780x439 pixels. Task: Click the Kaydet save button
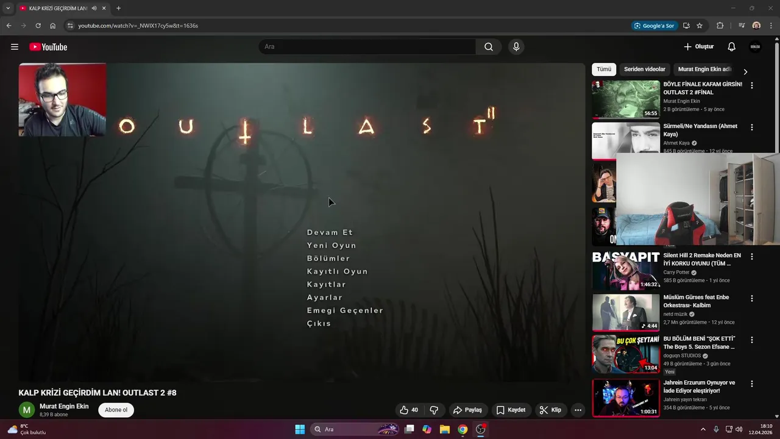[x=511, y=410]
